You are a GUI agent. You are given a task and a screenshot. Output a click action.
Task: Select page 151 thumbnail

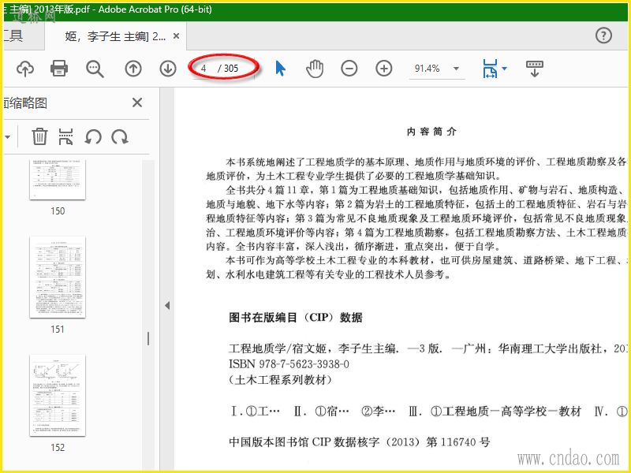(58, 277)
